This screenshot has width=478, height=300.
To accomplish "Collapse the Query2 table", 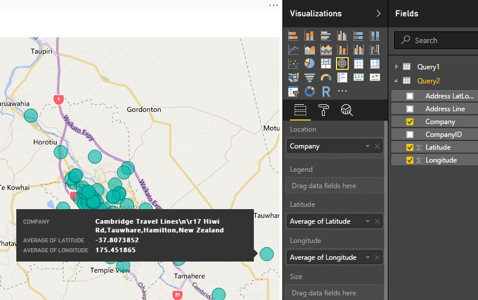I will coord(396,81).
